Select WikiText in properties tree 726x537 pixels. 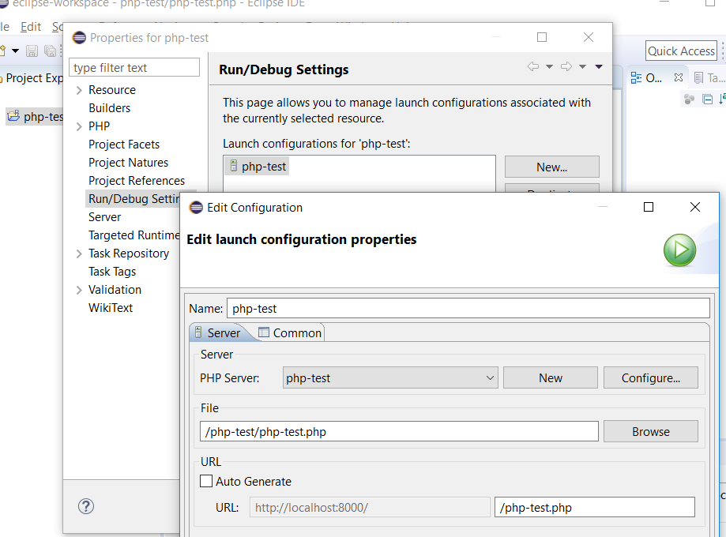[x=110, y=308]
